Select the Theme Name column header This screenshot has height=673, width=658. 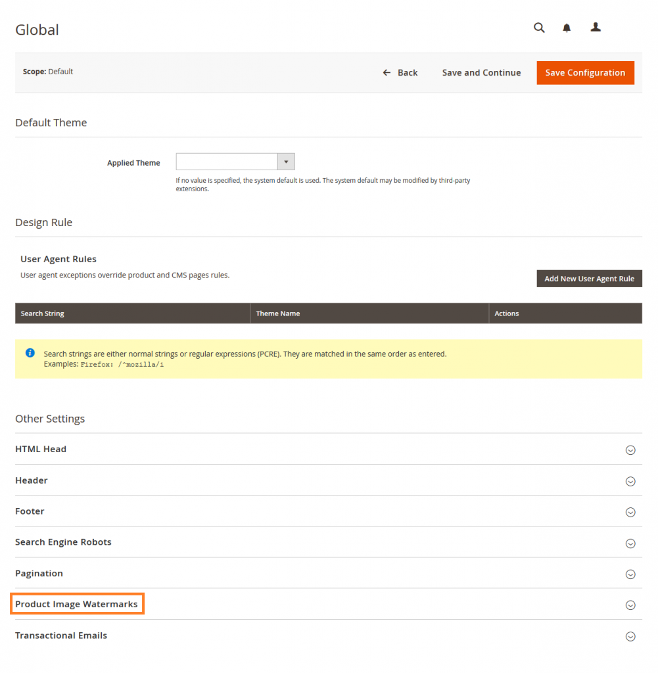click(277, 313)
